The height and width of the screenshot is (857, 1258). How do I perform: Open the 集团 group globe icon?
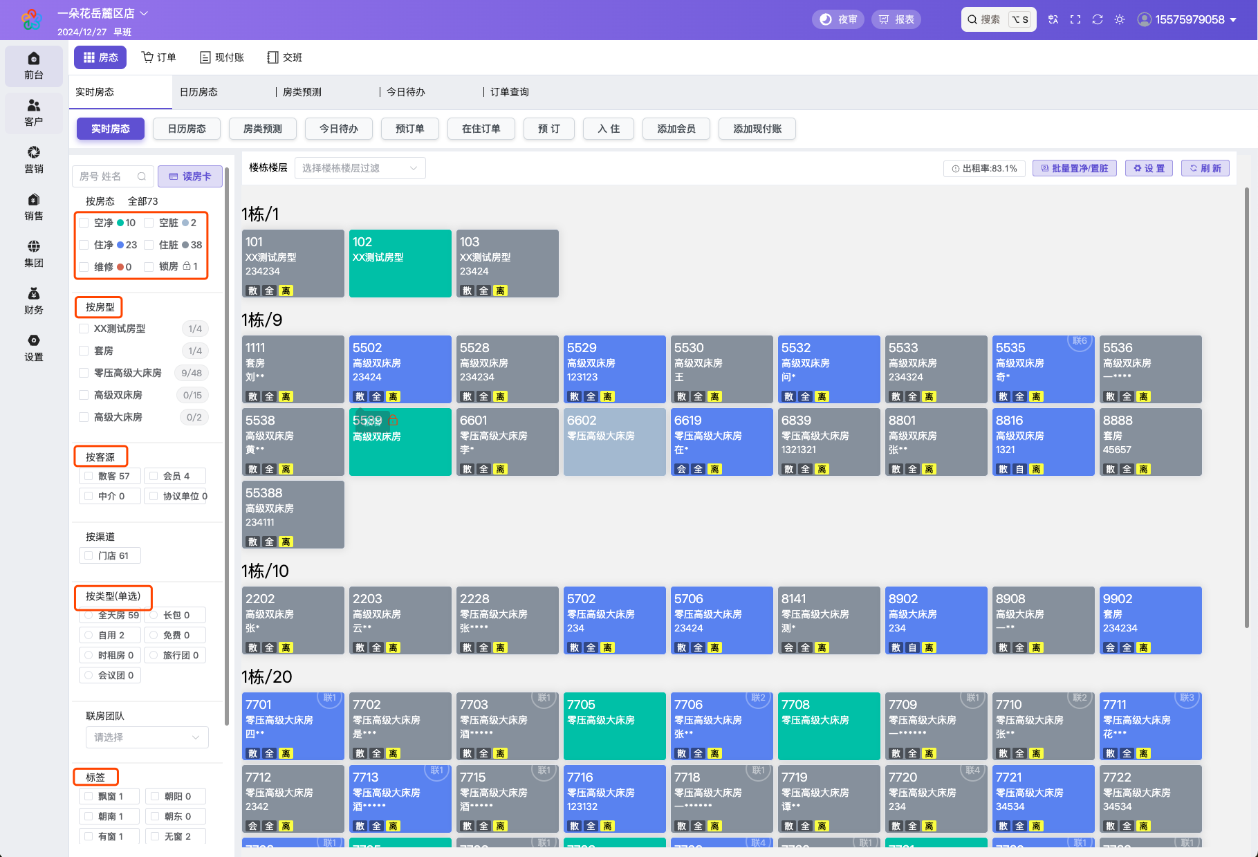[x=33, y=253]
